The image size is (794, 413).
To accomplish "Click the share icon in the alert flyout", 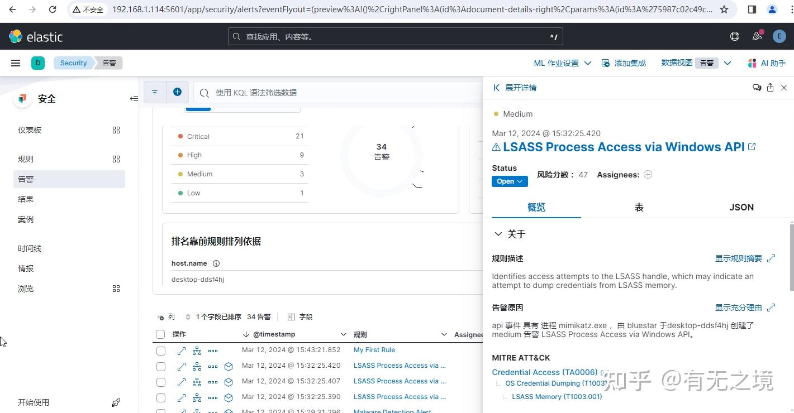I will (x=770, y=88).
